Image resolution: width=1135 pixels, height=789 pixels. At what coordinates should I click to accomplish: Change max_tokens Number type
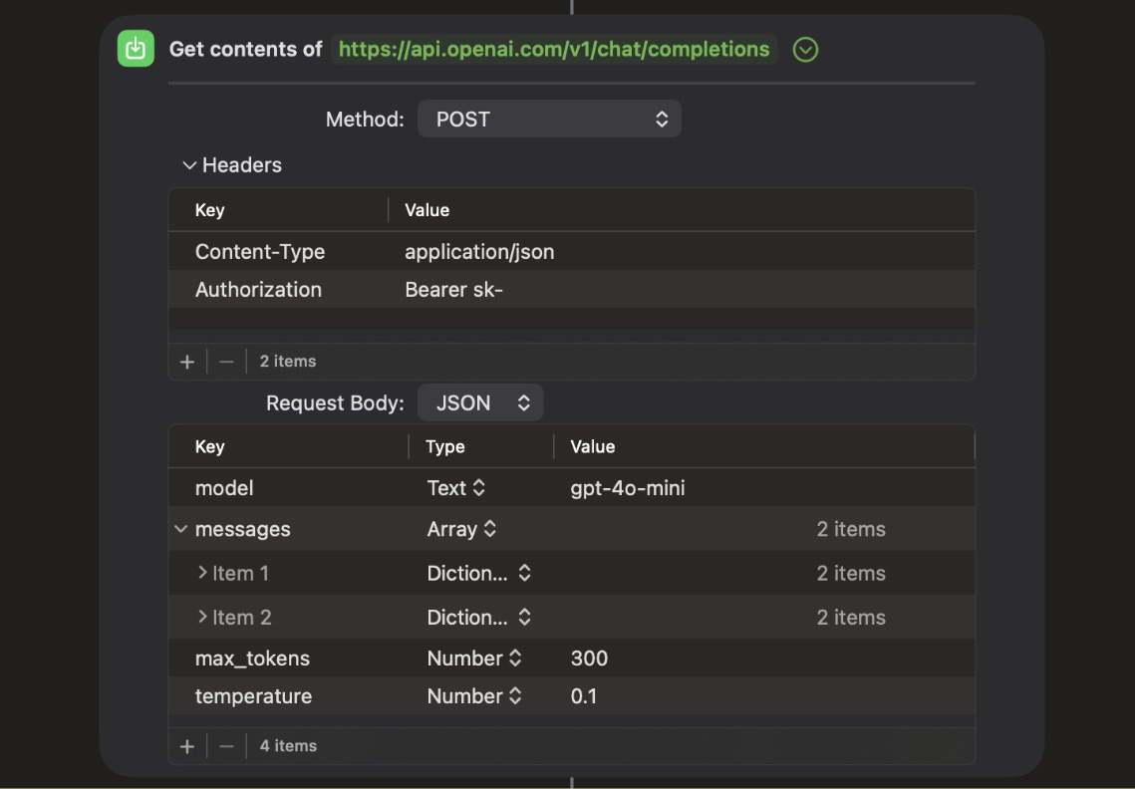coord(474,657)
